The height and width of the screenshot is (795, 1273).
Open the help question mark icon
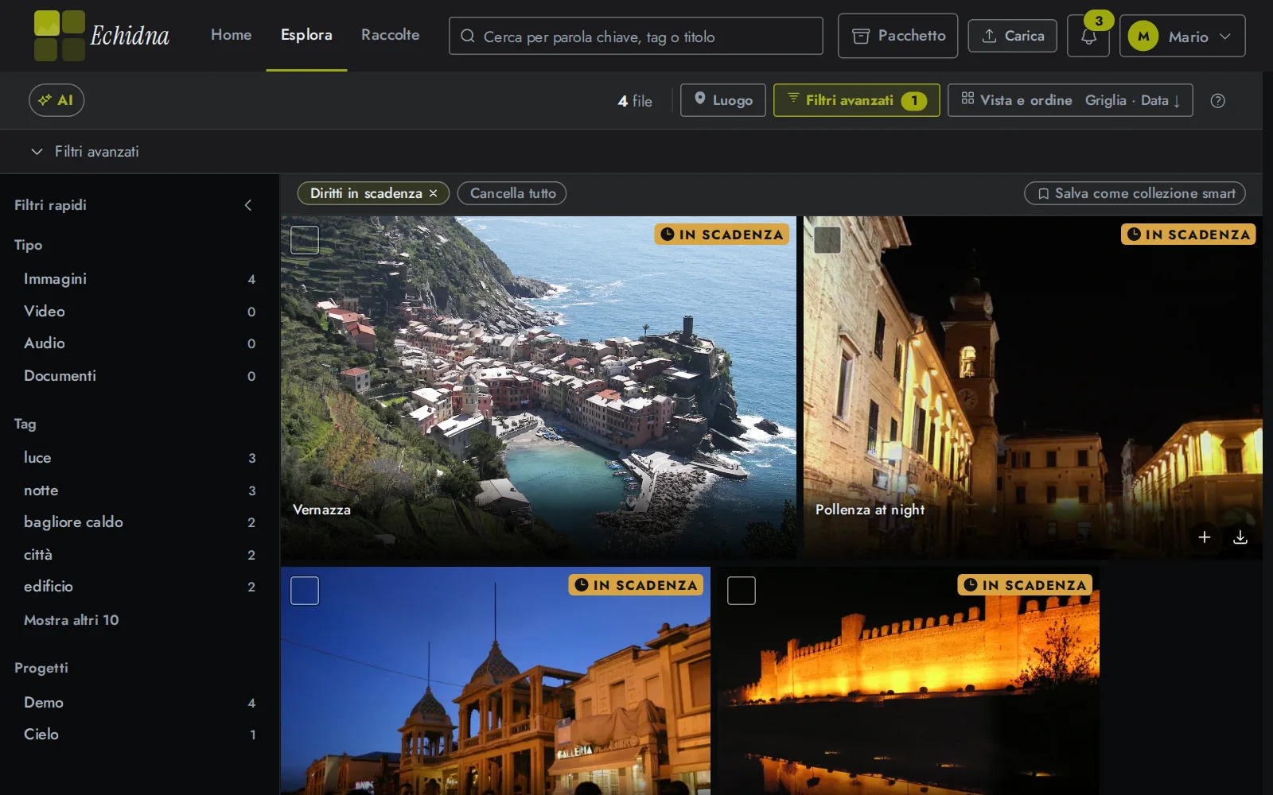[1217, 101]
